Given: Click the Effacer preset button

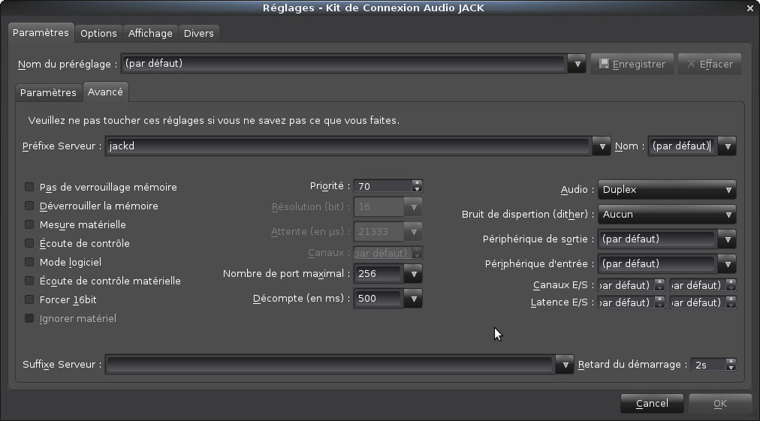Looking at the screenshot, I should click(710, 64).
